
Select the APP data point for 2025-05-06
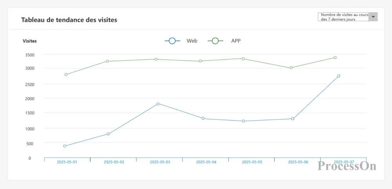click(x=291, y=68)
